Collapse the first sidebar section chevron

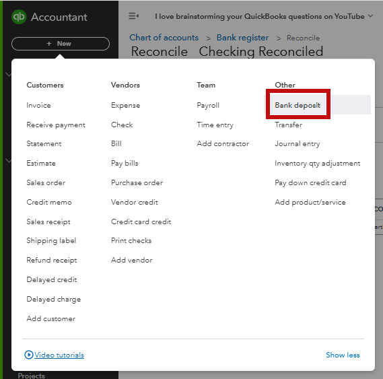pos(8,75)
